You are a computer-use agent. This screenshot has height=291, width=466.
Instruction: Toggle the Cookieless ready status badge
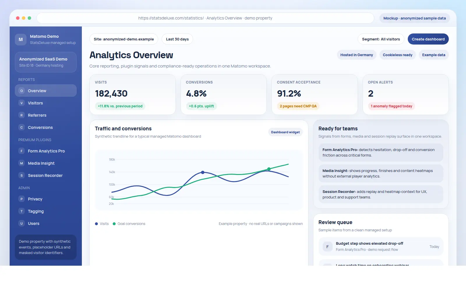pyautogui.click(x=397, y=55)
